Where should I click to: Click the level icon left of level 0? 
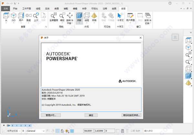click(x=8, y=126)
